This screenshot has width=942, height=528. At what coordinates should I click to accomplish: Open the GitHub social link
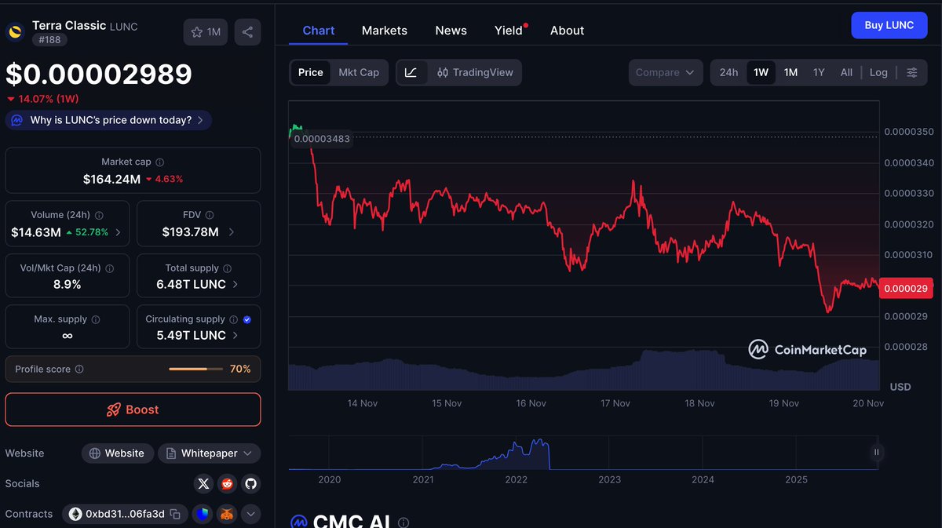250,483
